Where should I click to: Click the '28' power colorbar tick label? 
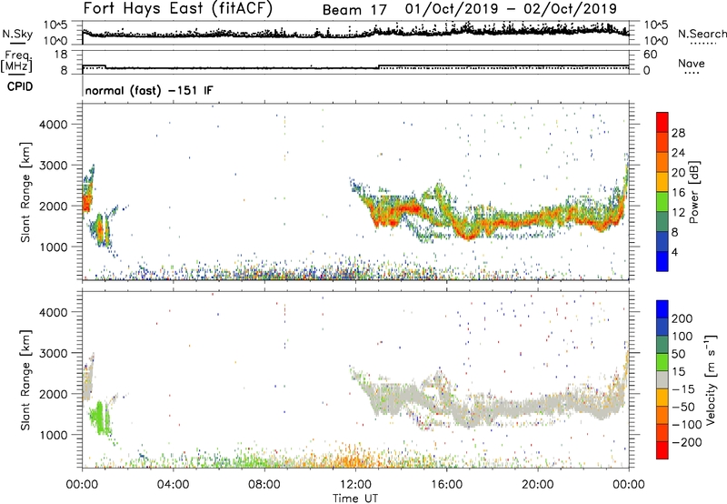(x=678, y=133)
